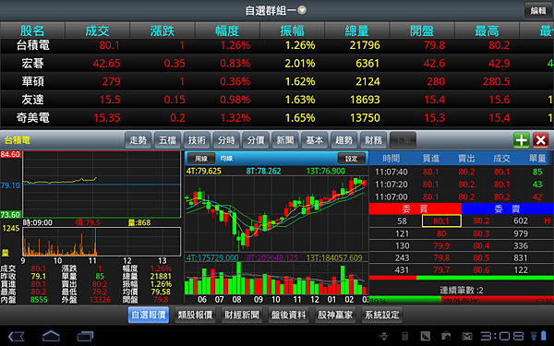Viewport: 554px width, 346px height.
Task: Tap the orange intraday volume chart
Action: pos(102,242)
